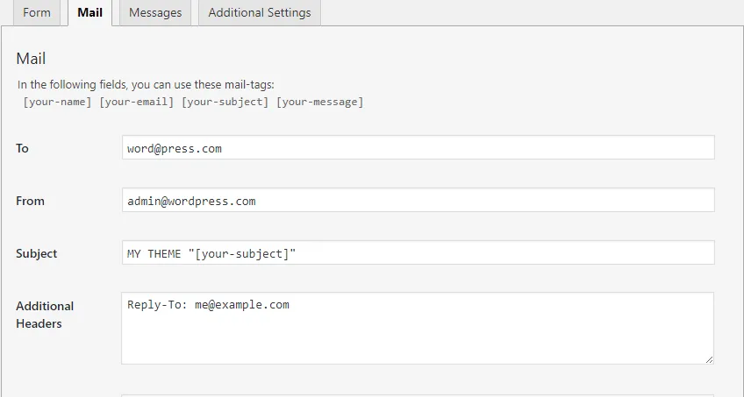
Task: Switch to the Form tab
Action: (36, 13)
